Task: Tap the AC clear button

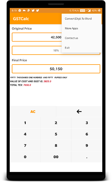Action: pyautogui.click(x=33, y=111)
